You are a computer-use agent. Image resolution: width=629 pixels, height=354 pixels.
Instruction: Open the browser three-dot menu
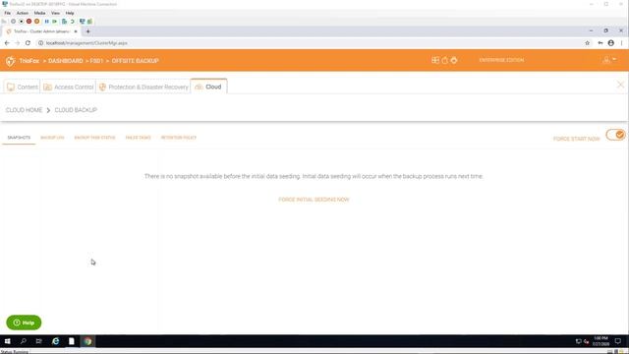[621, 43]
